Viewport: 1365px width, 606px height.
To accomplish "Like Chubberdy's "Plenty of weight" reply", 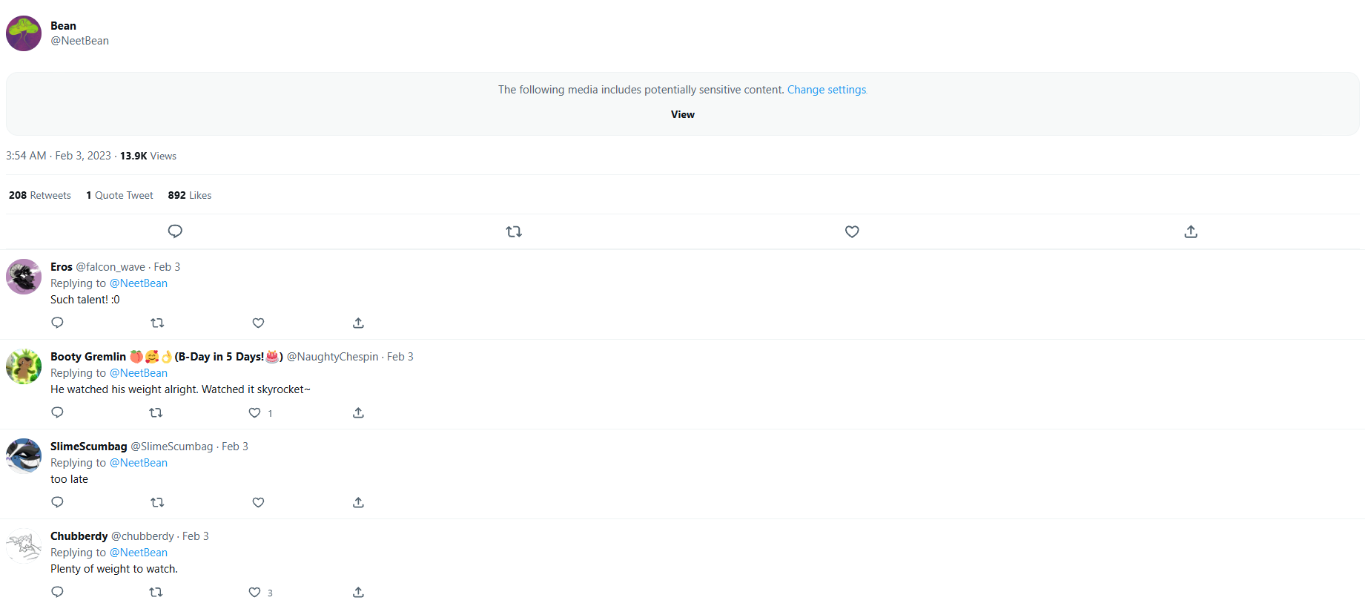I will tap(254, 592).
